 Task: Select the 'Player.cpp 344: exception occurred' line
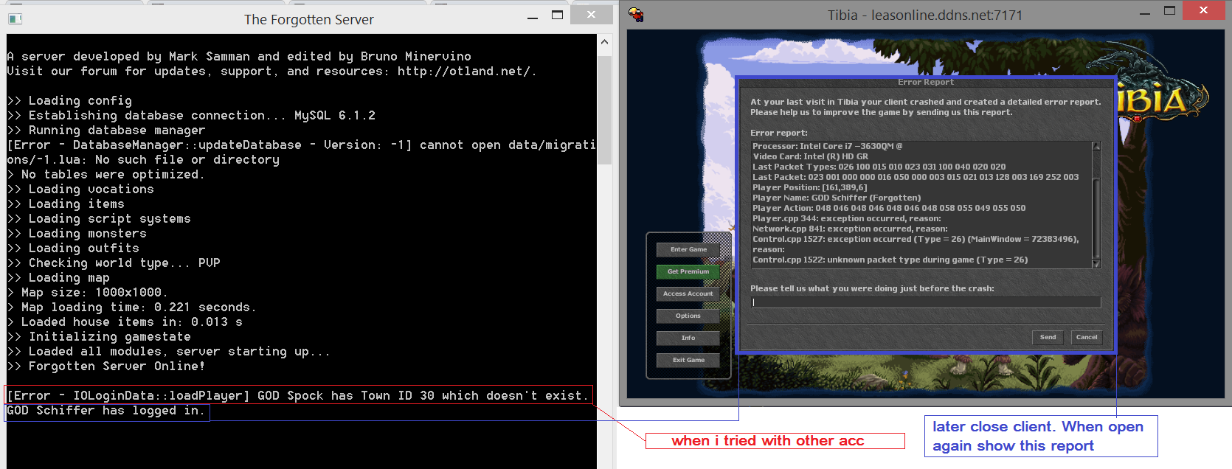click(x=846, y=218)
